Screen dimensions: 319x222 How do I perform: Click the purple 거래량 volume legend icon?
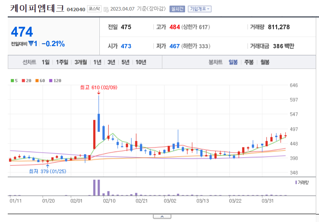296,182
